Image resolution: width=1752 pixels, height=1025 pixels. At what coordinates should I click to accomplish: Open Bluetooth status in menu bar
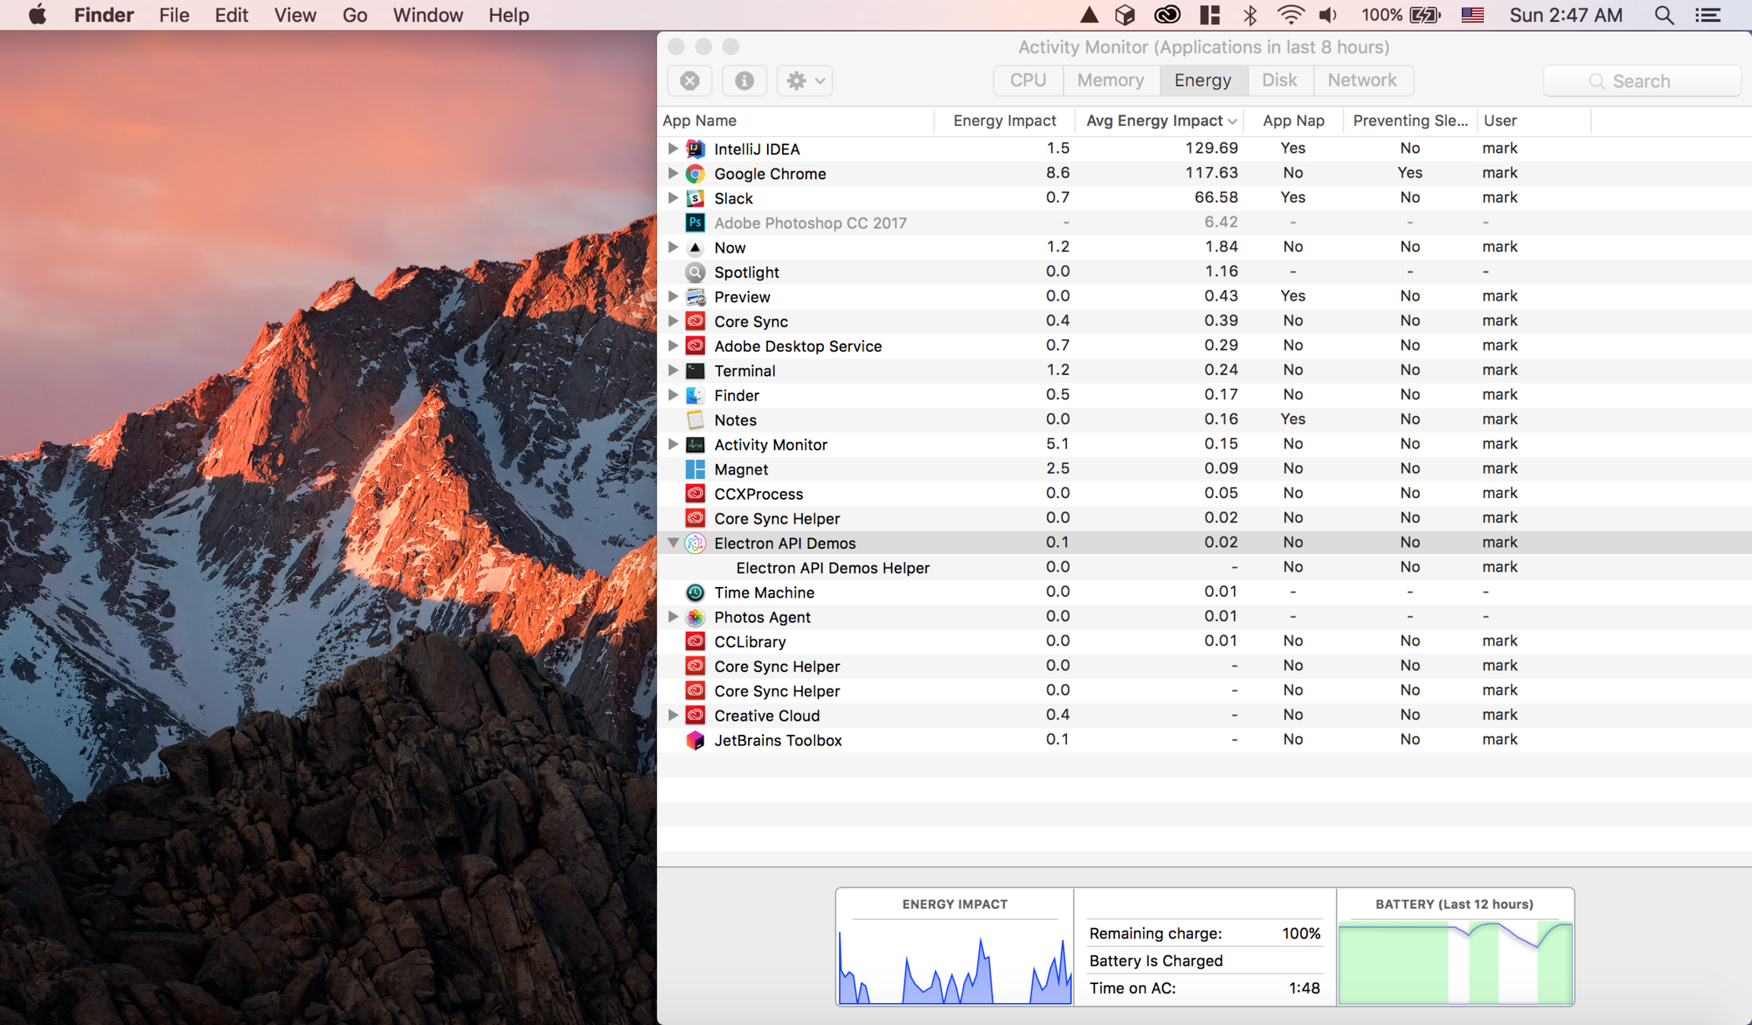[1250, 15]
